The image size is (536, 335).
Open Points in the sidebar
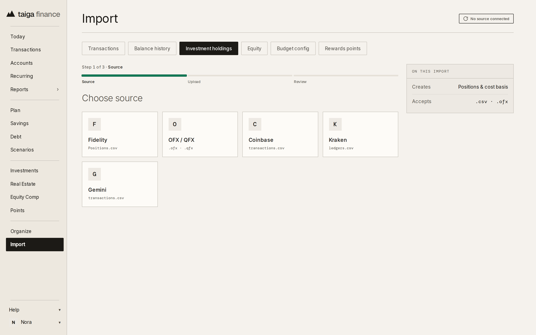35,210
